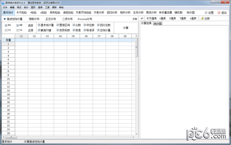Click the diamond icon beside 描述性统计量

tap(5, 19)
